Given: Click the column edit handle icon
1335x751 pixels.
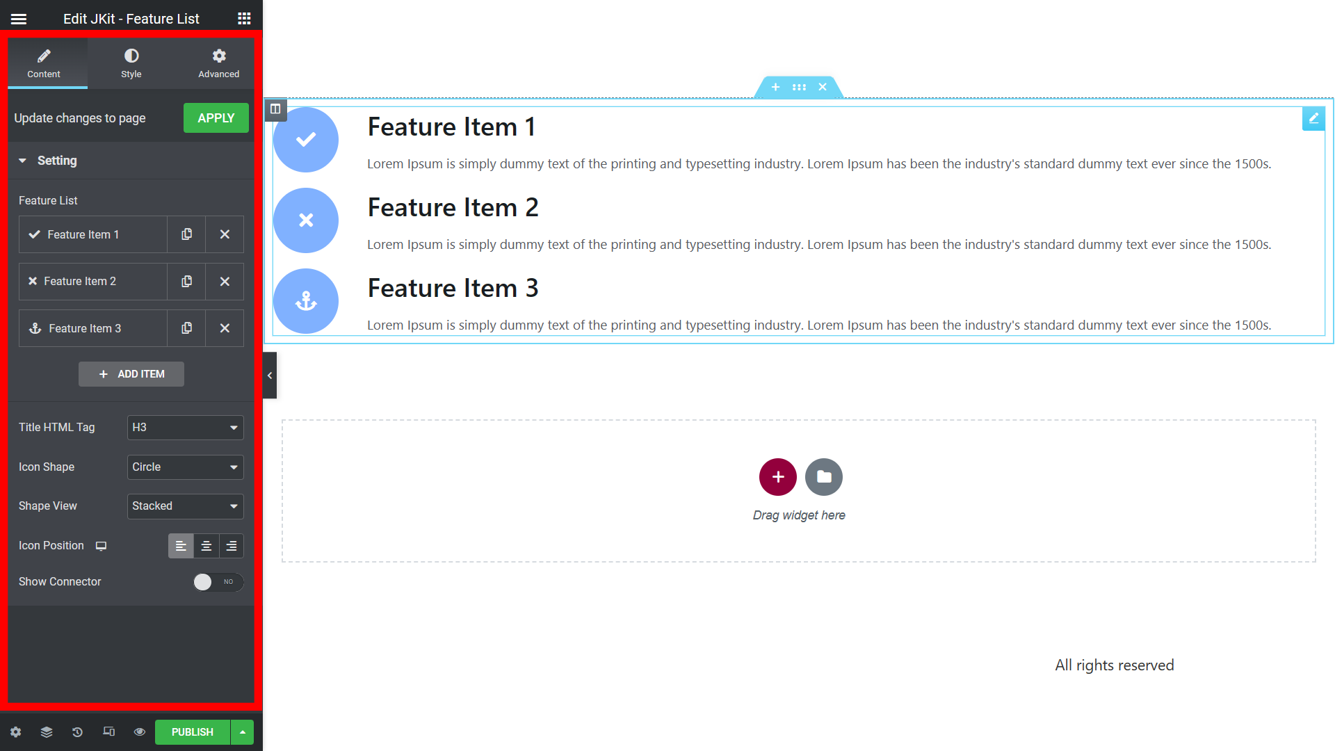Looking at the screenshot, I should (x=275, y=108).
